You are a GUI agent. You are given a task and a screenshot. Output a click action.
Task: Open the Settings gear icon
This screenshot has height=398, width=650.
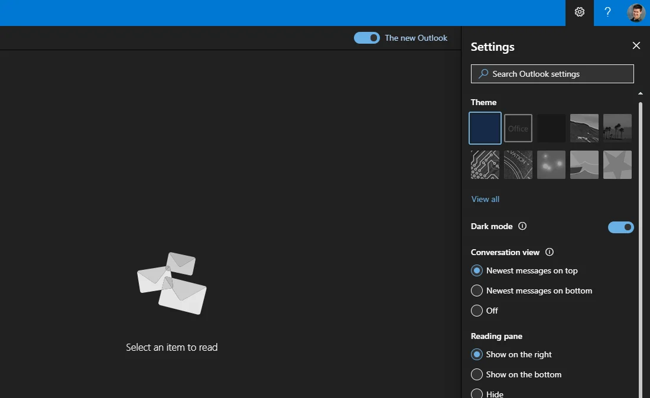point(580,12)
